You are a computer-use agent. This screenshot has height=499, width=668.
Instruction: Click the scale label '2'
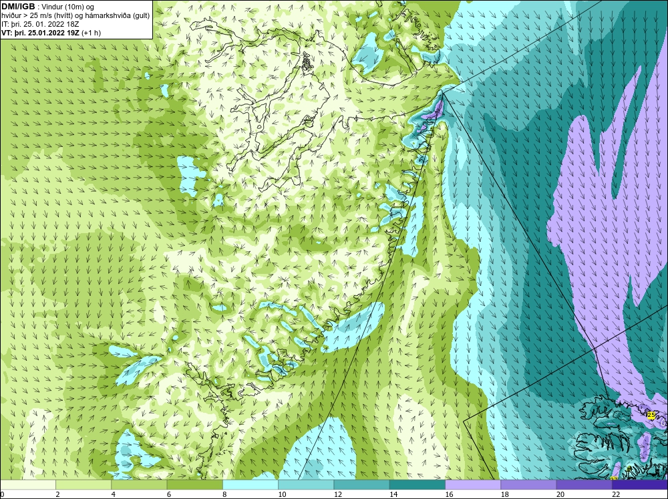click(x=57, y=494)
